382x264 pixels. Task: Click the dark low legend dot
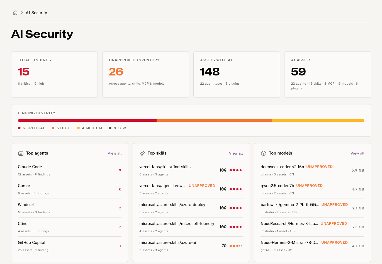[x=110, y=128]
